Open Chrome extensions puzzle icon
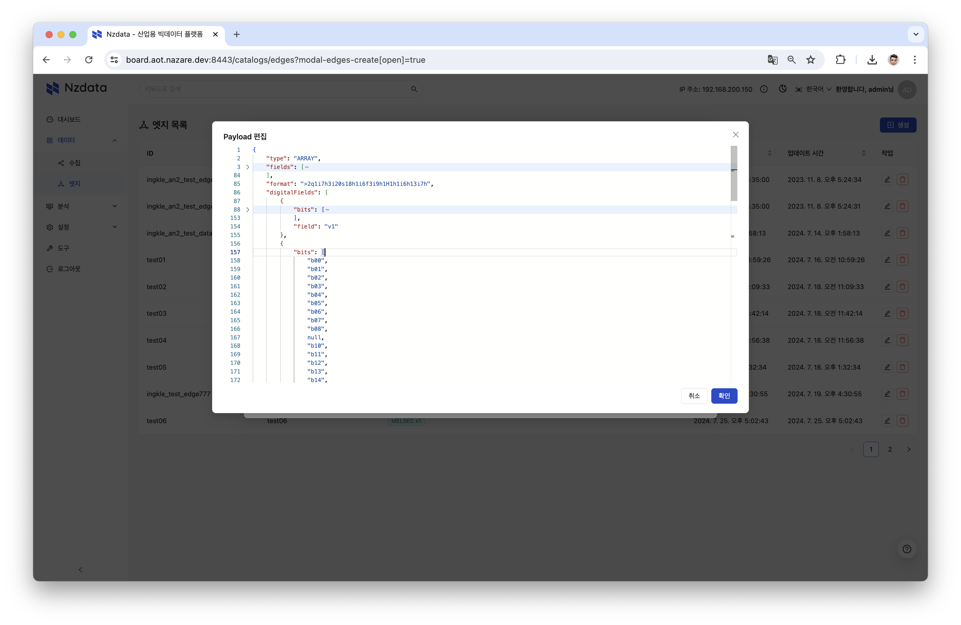The height and width of the screenshot is (625, 961). pos(840,60)
